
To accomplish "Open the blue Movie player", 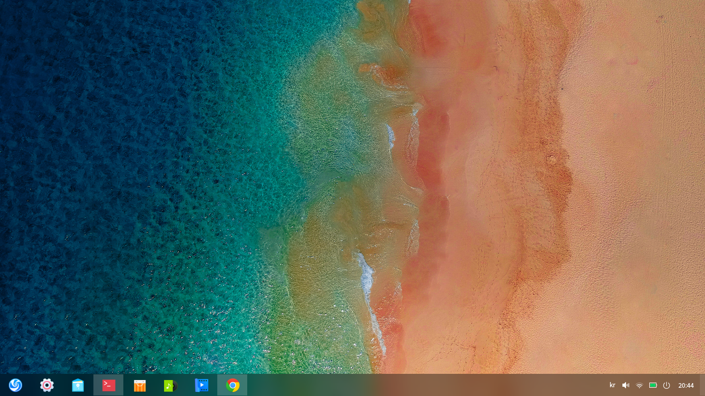I will [x=201, y=385].
